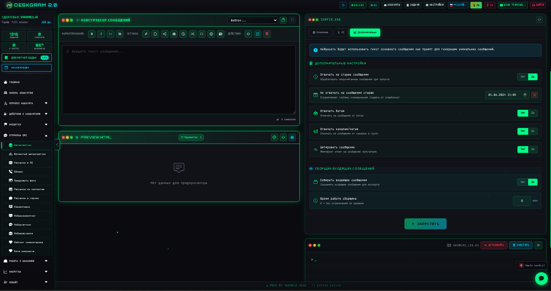The image size is (551, 291).
Task: Enable 'Цитировать сообщение' with Да
Action: pyautogui.click(x=533, y=149)
